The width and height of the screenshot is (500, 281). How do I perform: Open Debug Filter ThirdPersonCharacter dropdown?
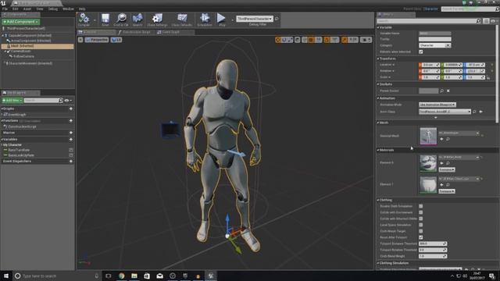click(x=255, y=19)
